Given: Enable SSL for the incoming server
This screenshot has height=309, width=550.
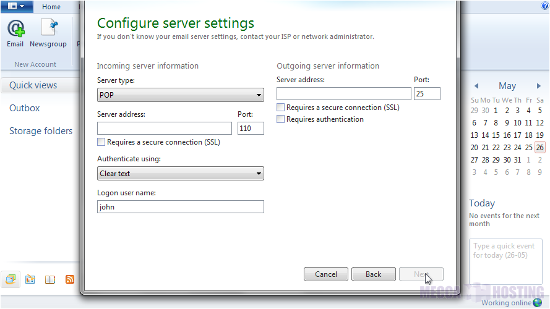Looking at the screenshot, I should (x=101, y=142).
